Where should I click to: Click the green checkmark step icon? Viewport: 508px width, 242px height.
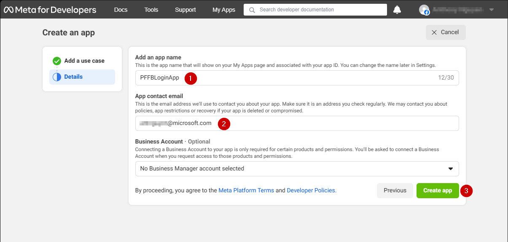tap(57, 61)
